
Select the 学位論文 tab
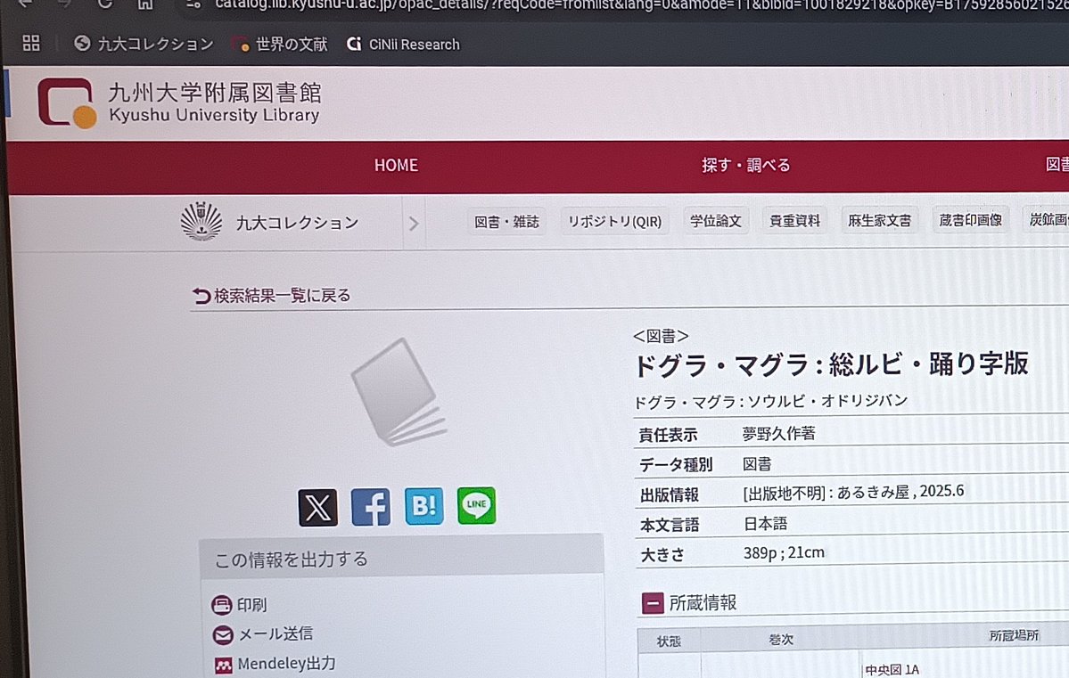tap(715, 221)
